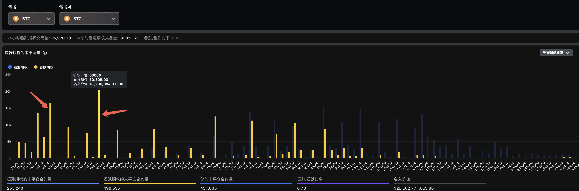
Task: Click the Bitcoin icon in the 货币 selector
Action: pyautogui.click(x=16, y=19)
